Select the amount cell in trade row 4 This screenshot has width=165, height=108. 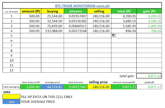(31, 31)
